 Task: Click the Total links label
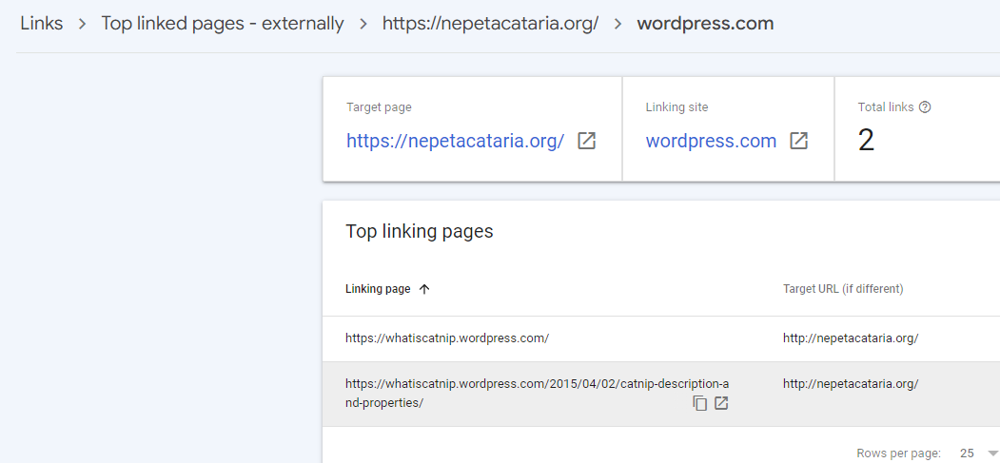click(x=886, y=107)
